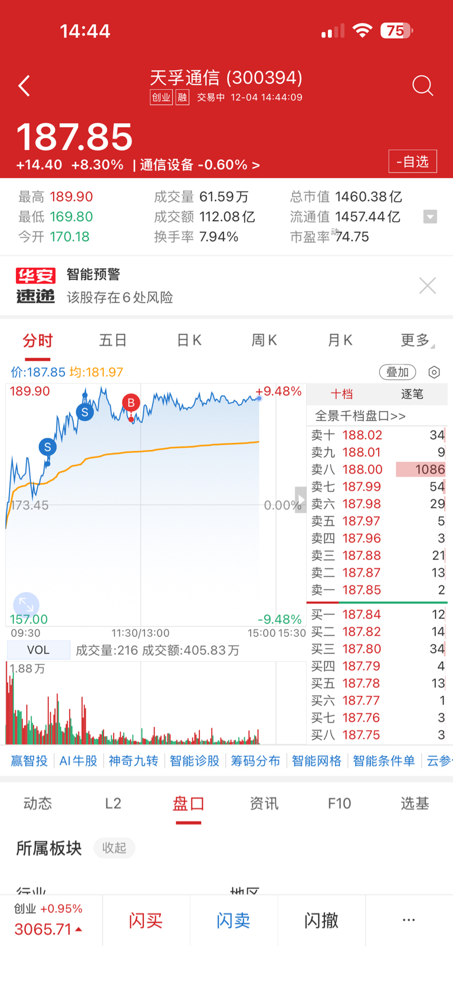Tap the back arrow icon
This screenshot has width=453, height=982.
coord(24,86)
